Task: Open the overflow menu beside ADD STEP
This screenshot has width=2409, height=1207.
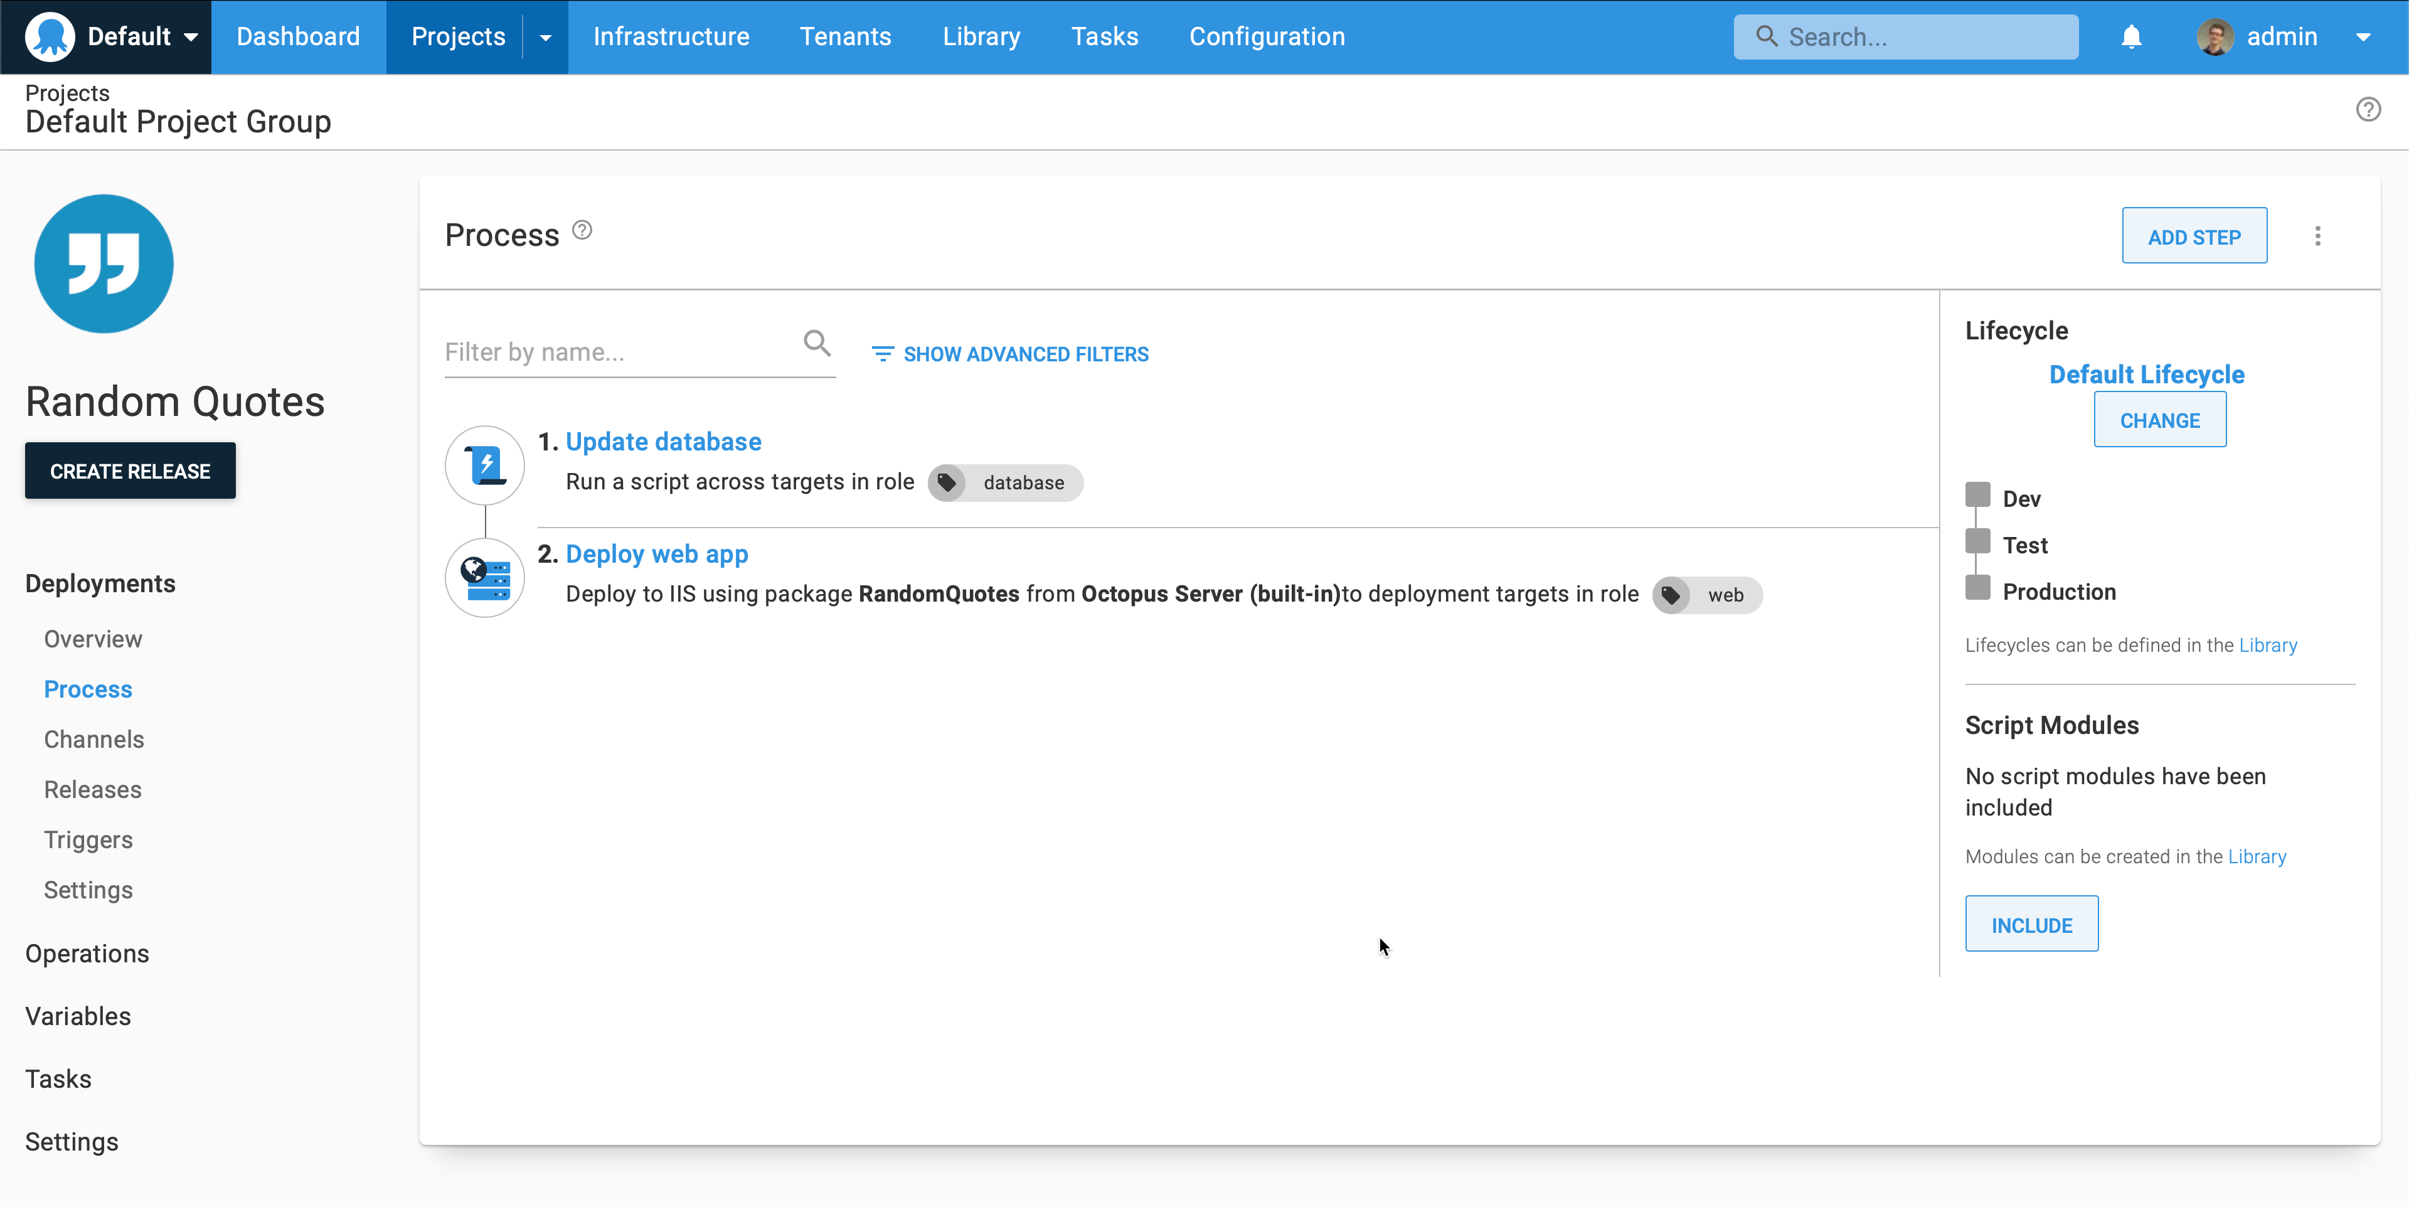Action: pyautogui.click(x=2318, y=236)
